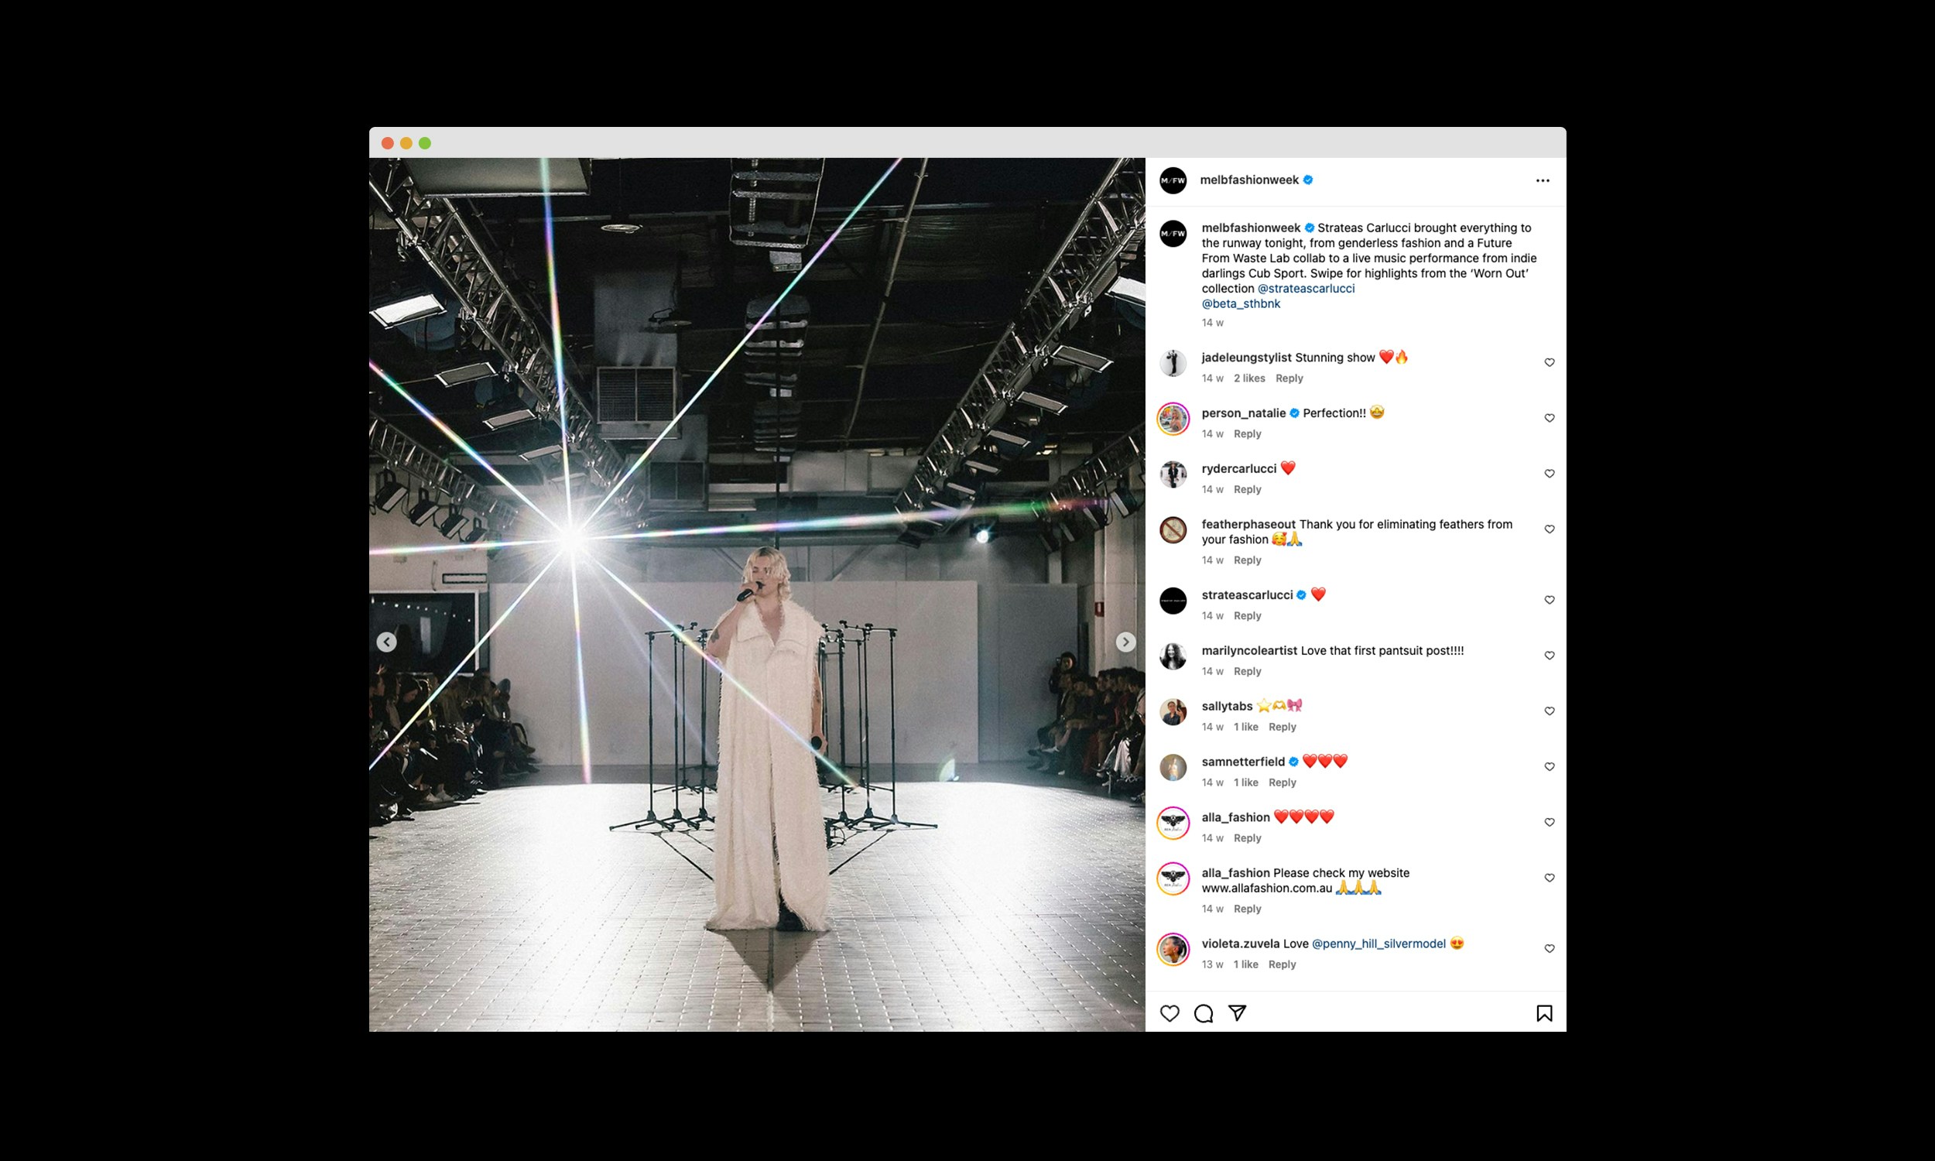Screen dimensions: 1935x1161
Task: Open samnetterfield's profile avatar
Action: tap(1173, 768)
